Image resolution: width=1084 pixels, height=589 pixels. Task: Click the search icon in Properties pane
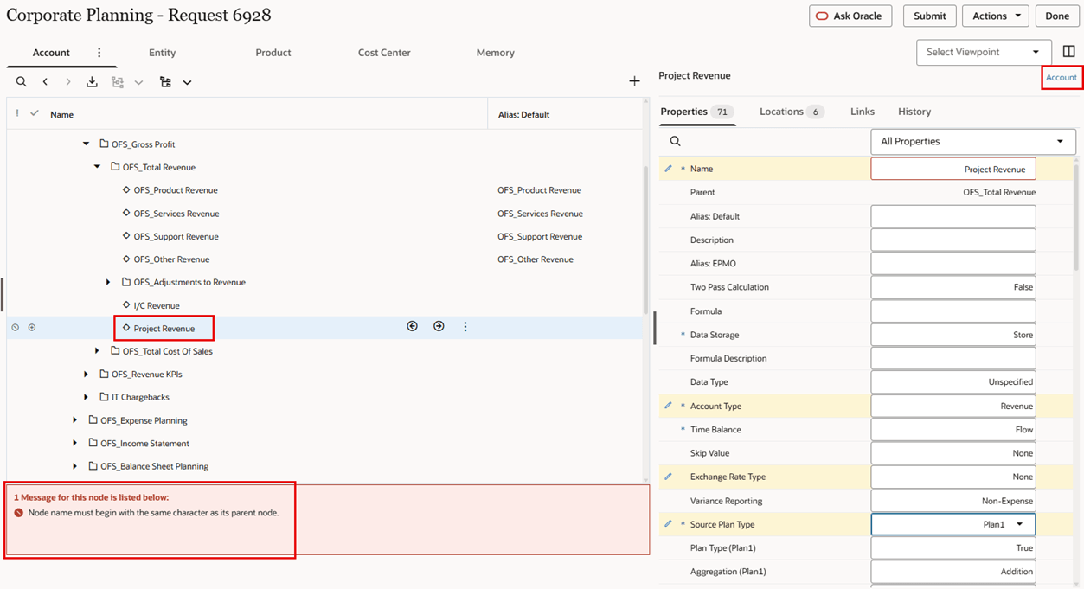pos(676,141)
